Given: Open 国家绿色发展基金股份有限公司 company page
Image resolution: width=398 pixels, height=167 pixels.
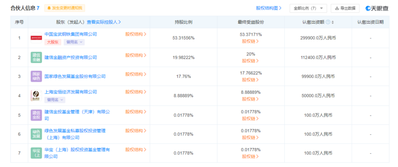Looking at the screenshot, I should [x=75, y=76].
